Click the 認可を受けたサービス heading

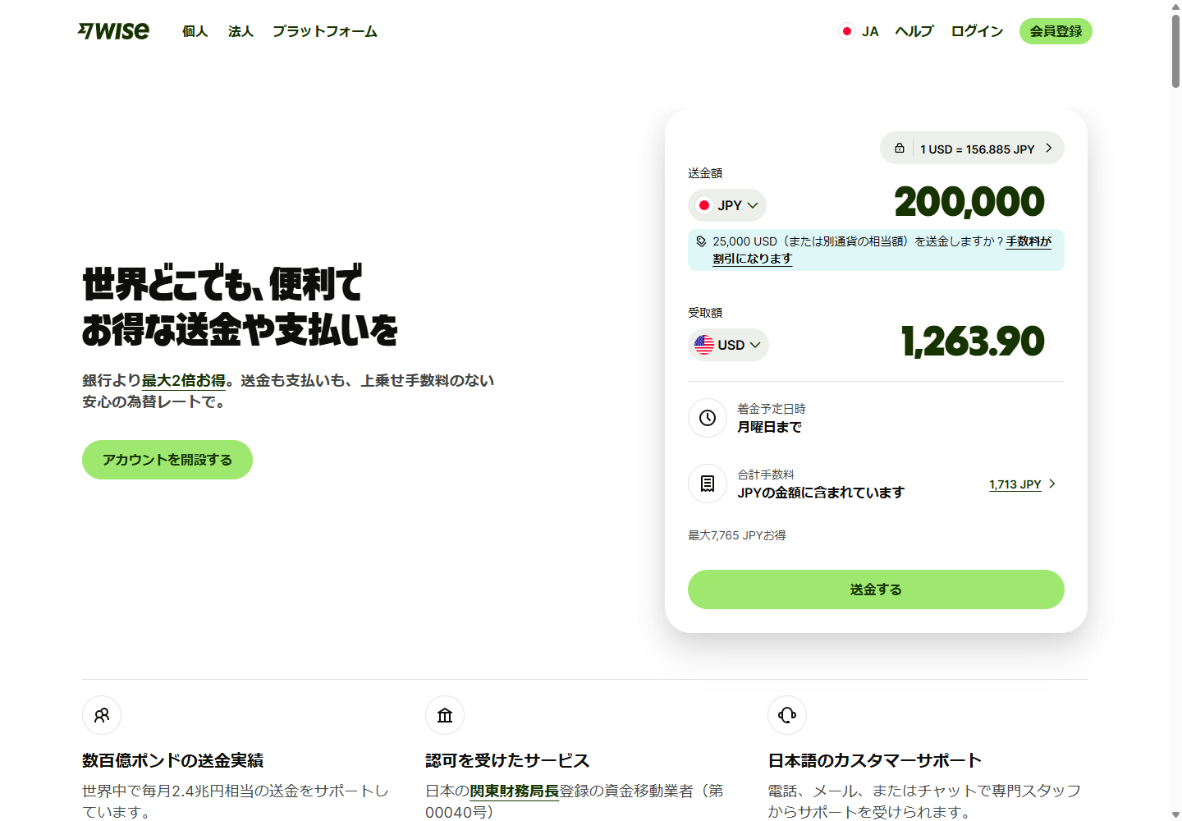click(x=507, y=760)
